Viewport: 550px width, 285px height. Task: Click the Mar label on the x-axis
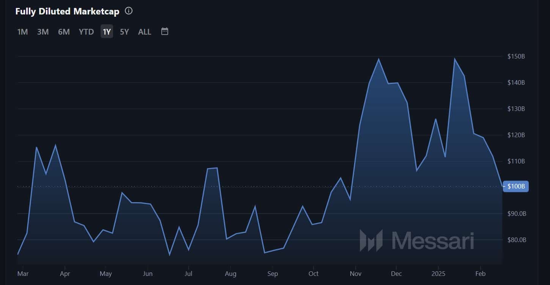(x=23, y=274)
